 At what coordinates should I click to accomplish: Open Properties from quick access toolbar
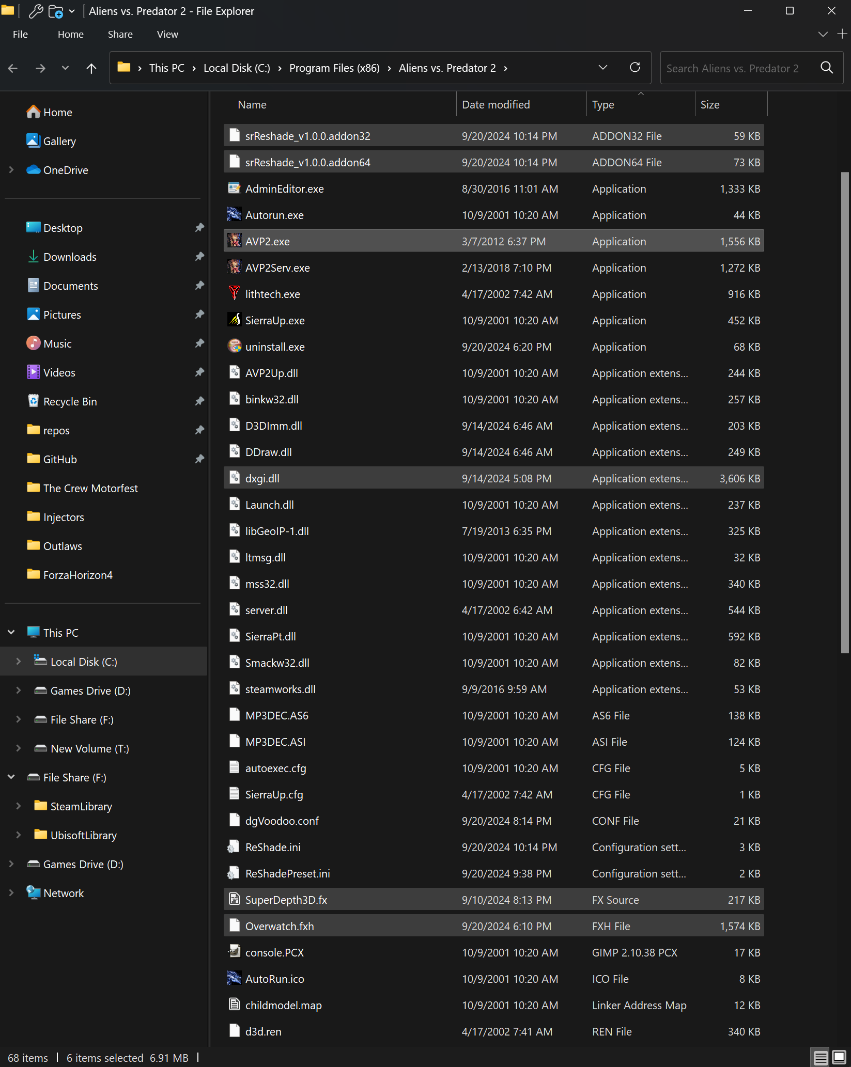[36, 11]
